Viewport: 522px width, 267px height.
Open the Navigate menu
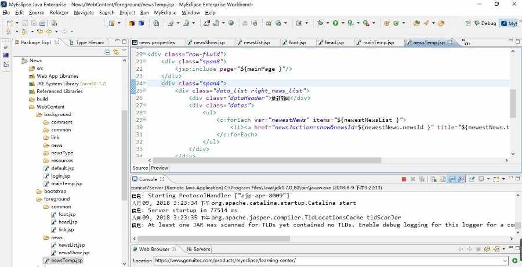click(x=84, y=13)
